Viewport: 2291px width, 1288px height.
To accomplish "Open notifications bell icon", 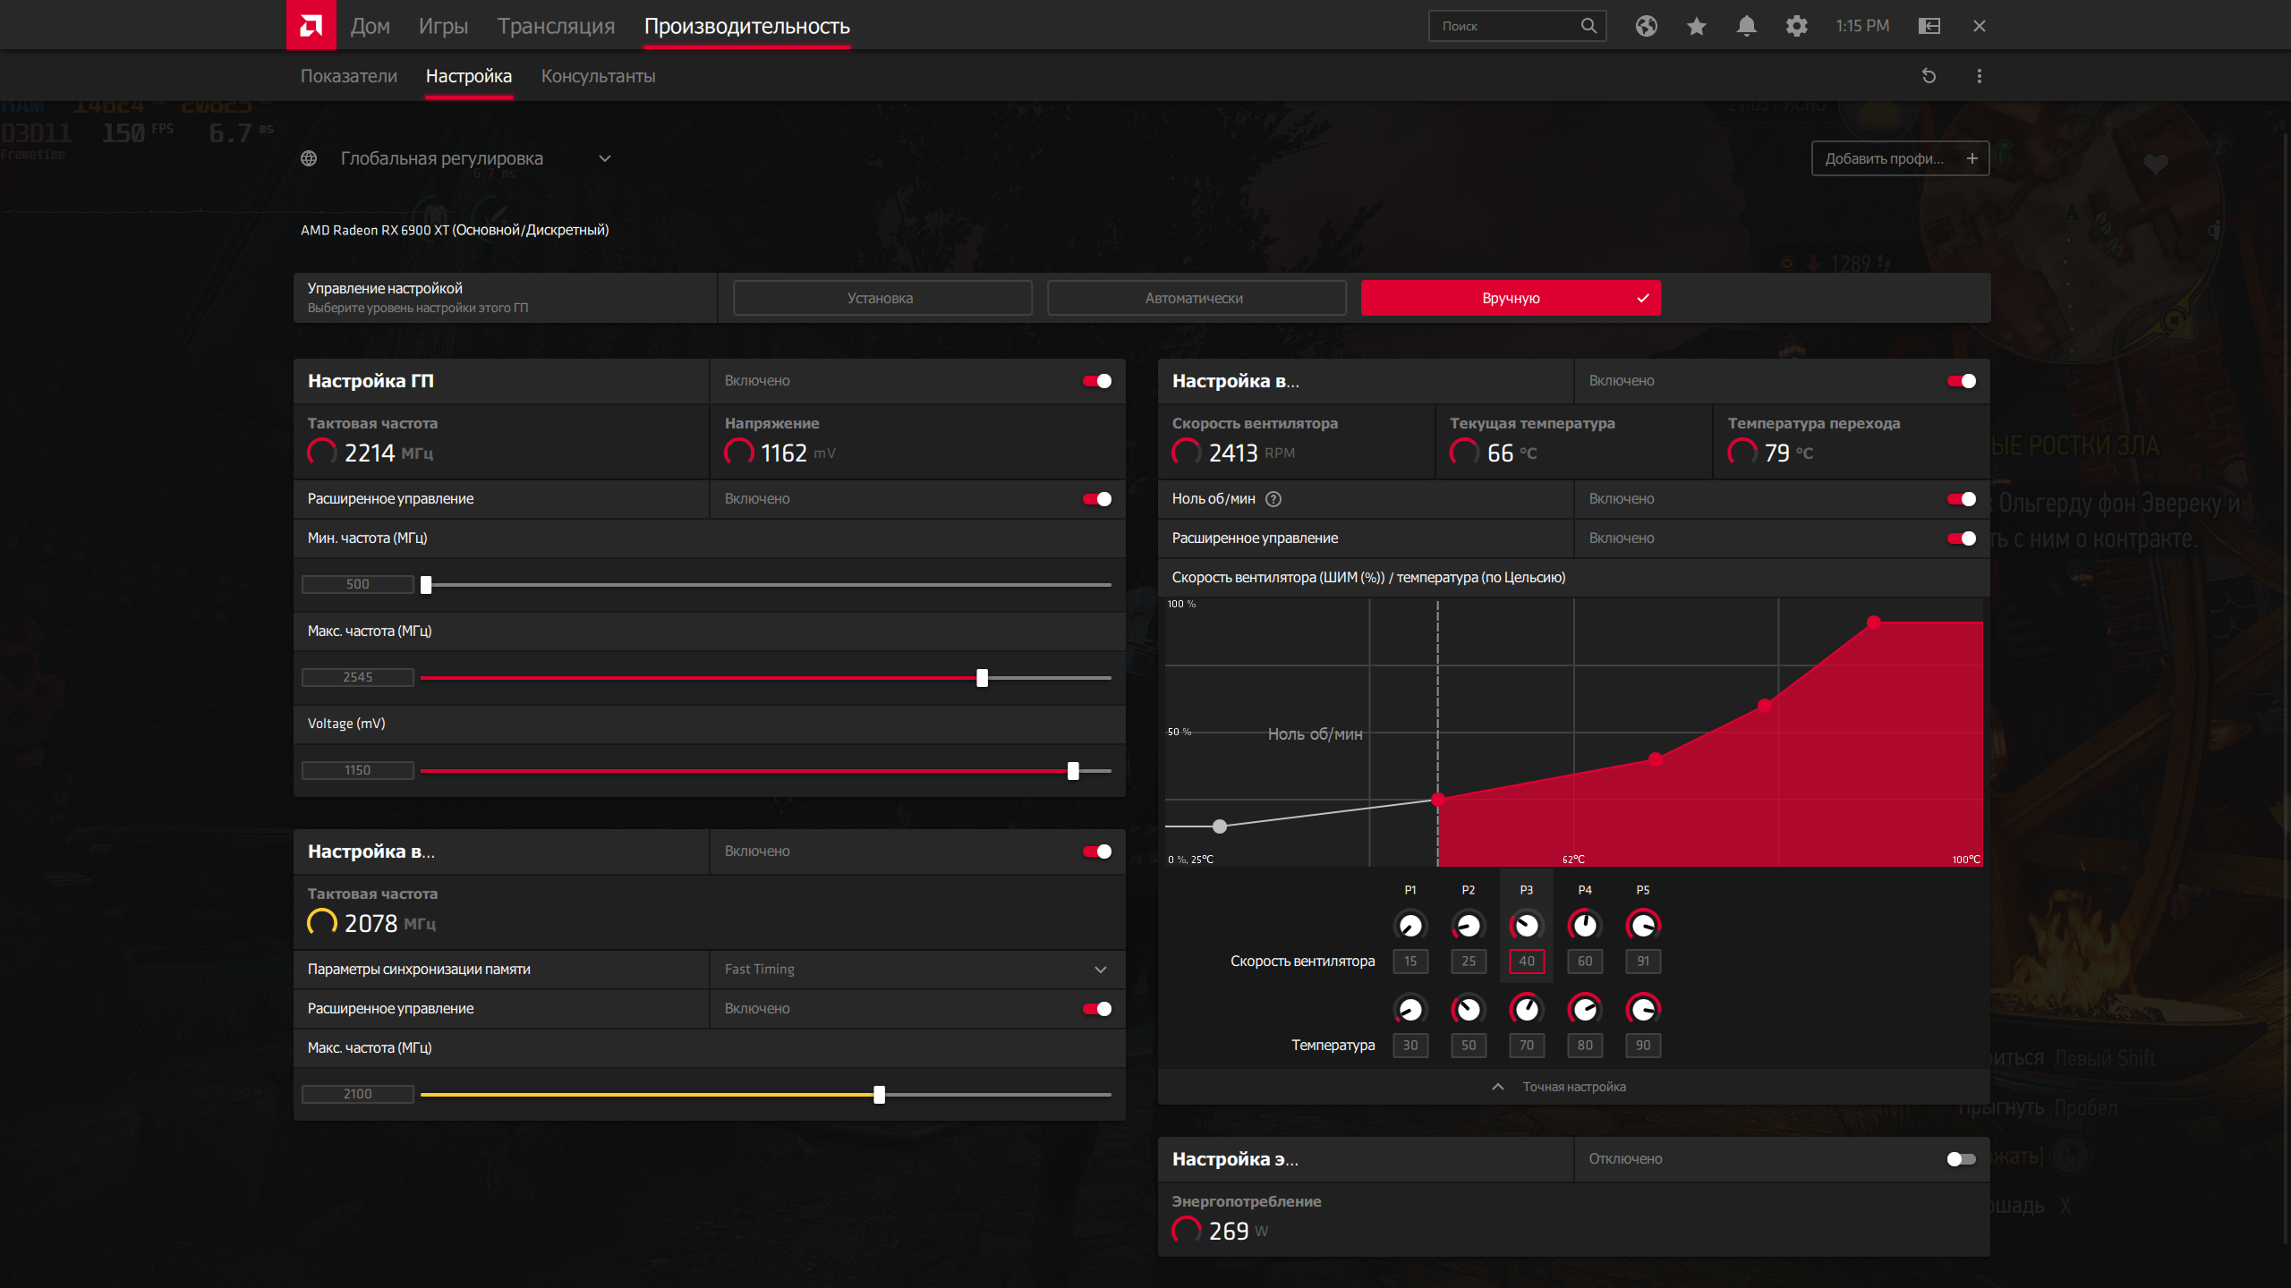I will [1746, 26].
